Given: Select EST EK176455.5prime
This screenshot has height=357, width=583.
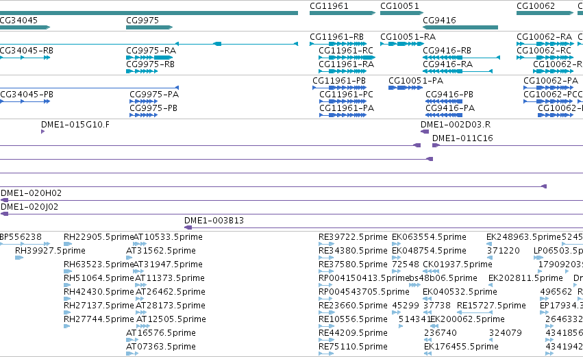Looking at the screenshot, I should click(x=462, y=347).
